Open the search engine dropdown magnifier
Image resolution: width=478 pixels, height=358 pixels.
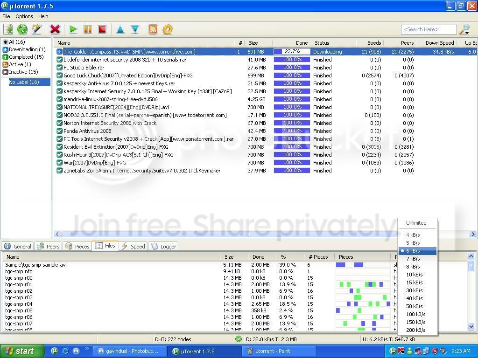point(464,29)
